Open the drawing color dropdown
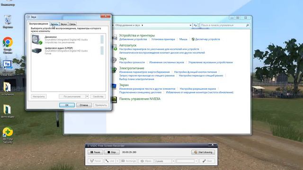Image resolution: width=303 pixels, height=170 pixels. click(196, 161)
